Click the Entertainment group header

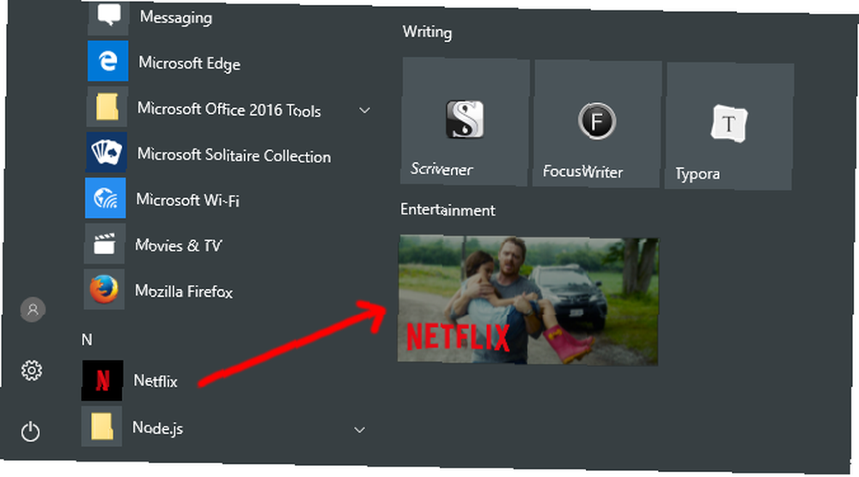pyautogui.click(x=448, y=210)
